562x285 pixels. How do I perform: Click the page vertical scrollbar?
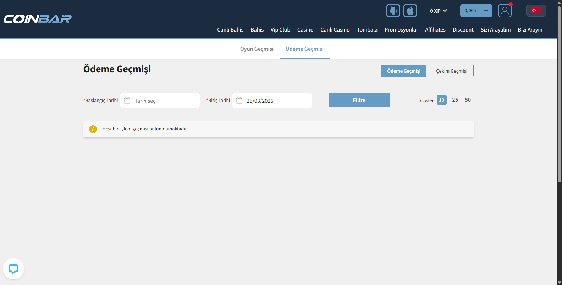(559, 94)
